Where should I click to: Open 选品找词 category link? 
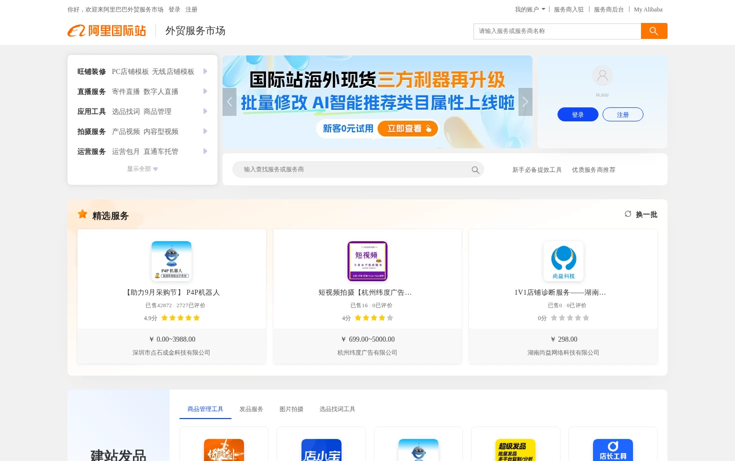point(126,111)
